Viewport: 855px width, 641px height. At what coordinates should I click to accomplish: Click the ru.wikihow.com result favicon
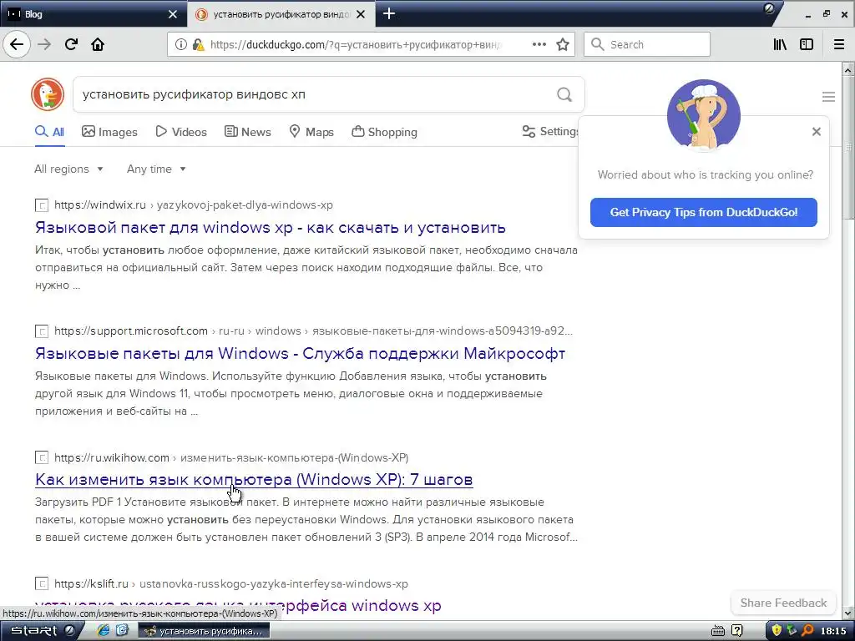[x=42, y=457]
